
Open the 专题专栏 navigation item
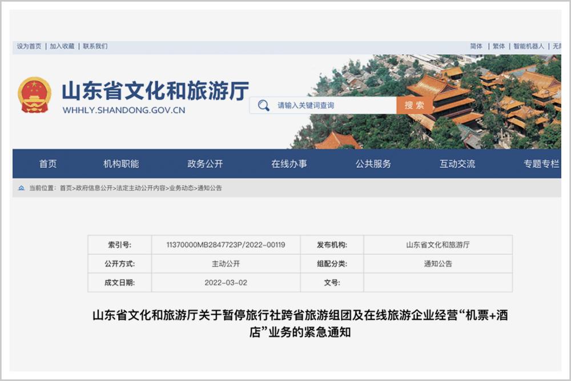[x=541, y=164]
